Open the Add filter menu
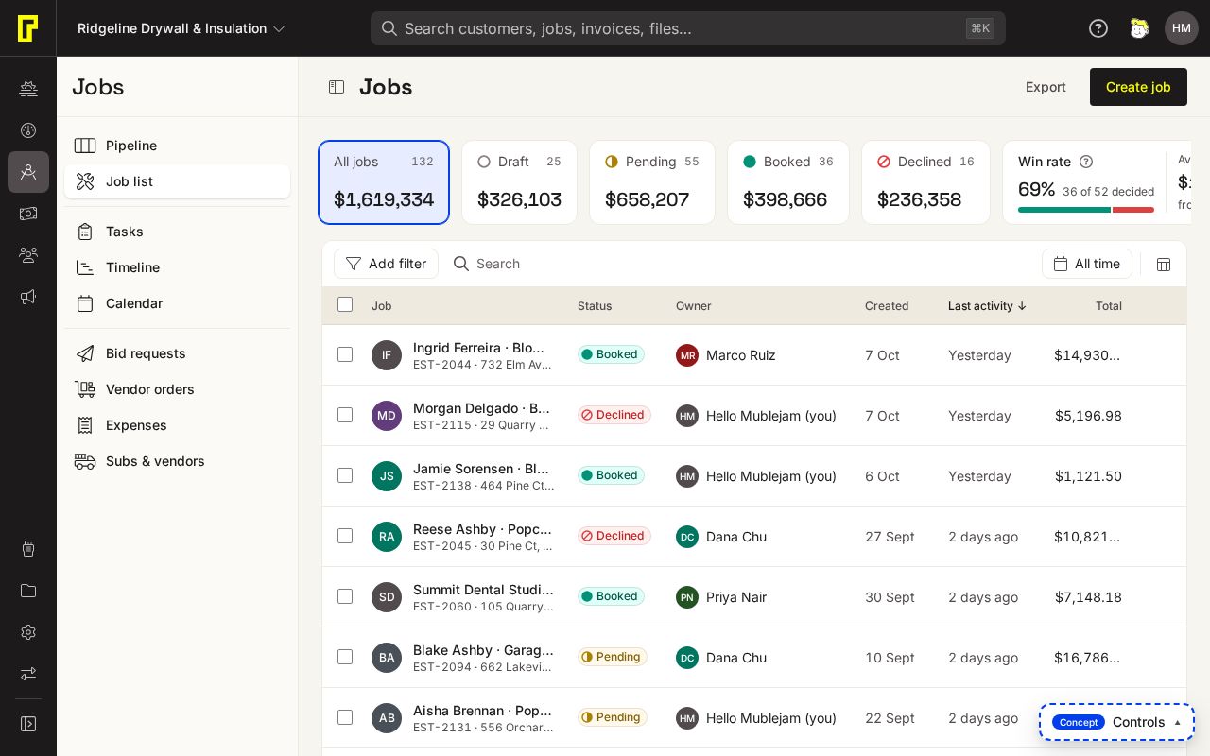 [x=386, y=264]
